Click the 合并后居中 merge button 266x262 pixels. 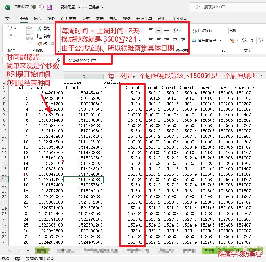pyautogui.click(x=204, y=40)
